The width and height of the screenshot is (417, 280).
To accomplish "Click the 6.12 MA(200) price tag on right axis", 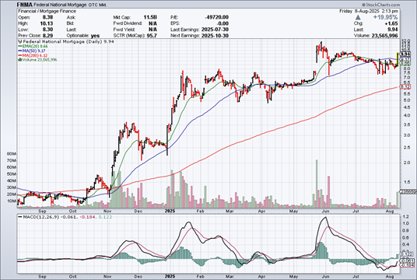I will click(x=405, y=86).
